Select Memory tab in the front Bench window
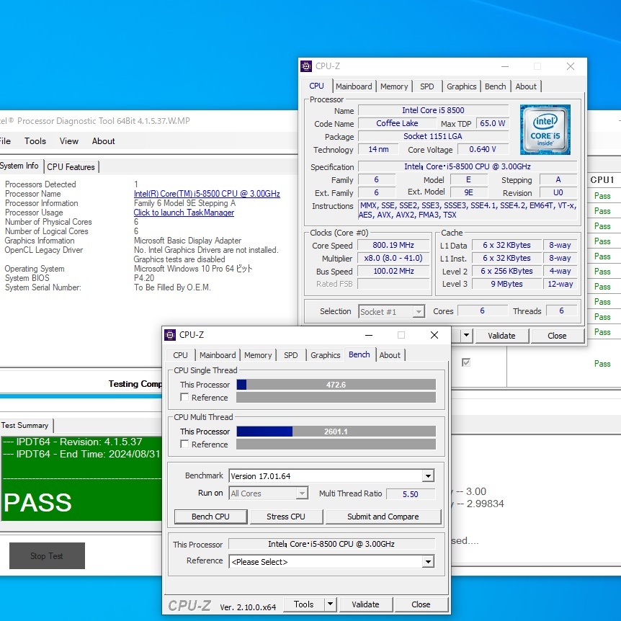 click(x=258, y=355)
